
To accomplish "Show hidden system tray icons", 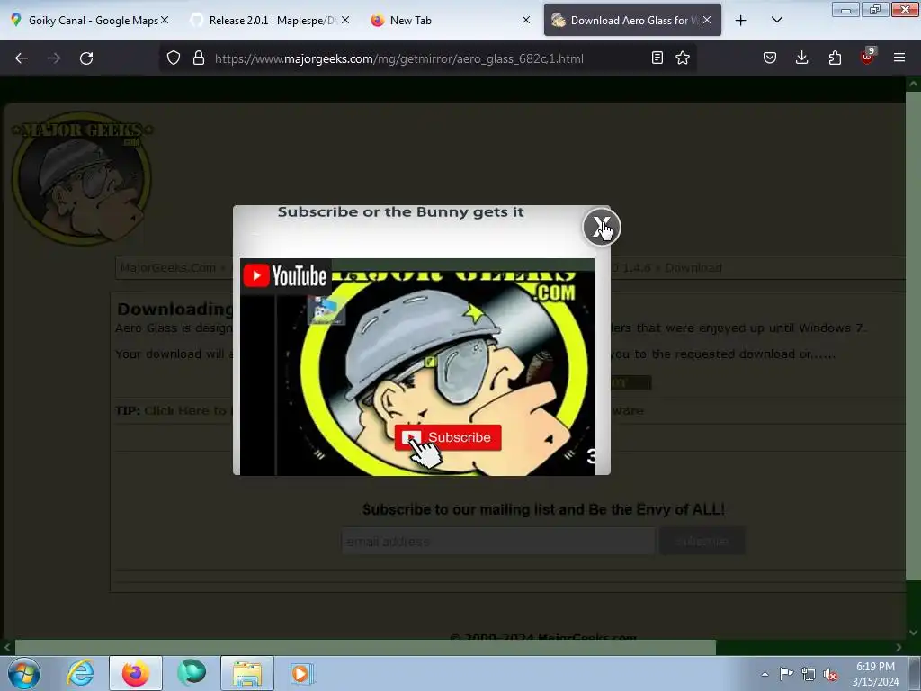I will 765,674.
